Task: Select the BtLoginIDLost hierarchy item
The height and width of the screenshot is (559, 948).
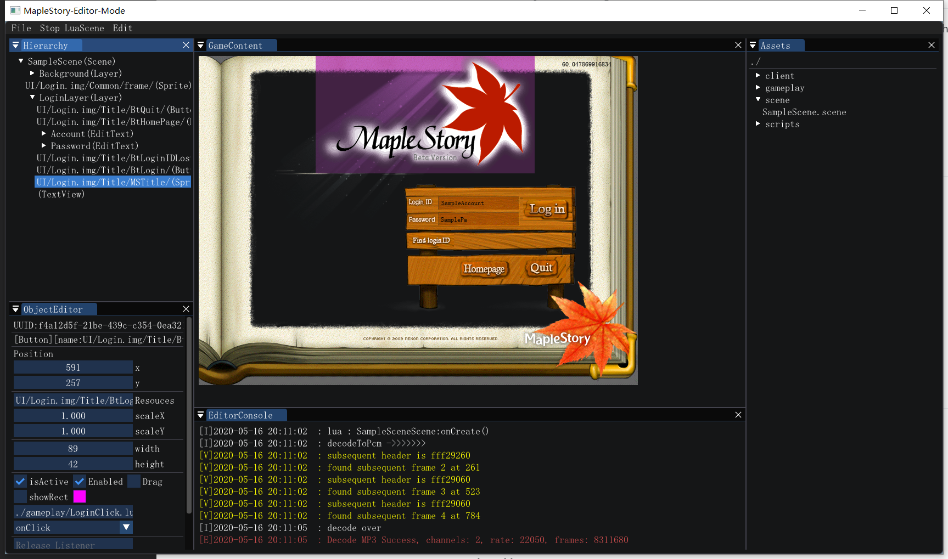Action: 113,158
